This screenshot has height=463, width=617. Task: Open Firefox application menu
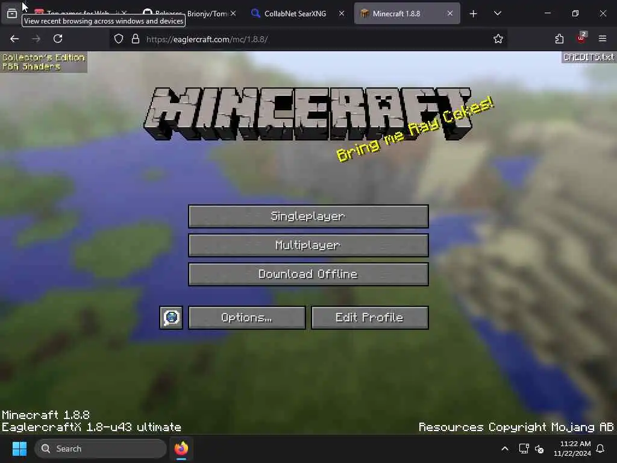coord(603,39)
